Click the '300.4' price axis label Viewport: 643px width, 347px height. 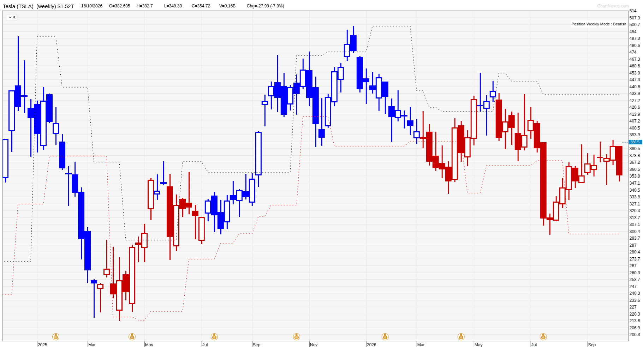click(x=635, y=232)
